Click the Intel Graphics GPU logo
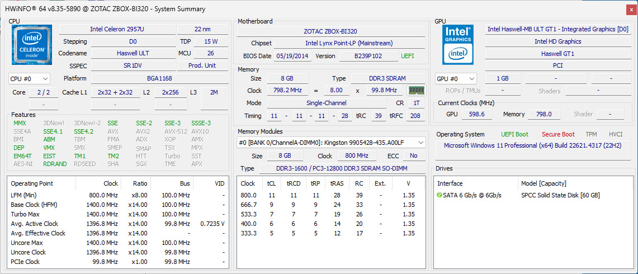 click(x=458, y=45)
